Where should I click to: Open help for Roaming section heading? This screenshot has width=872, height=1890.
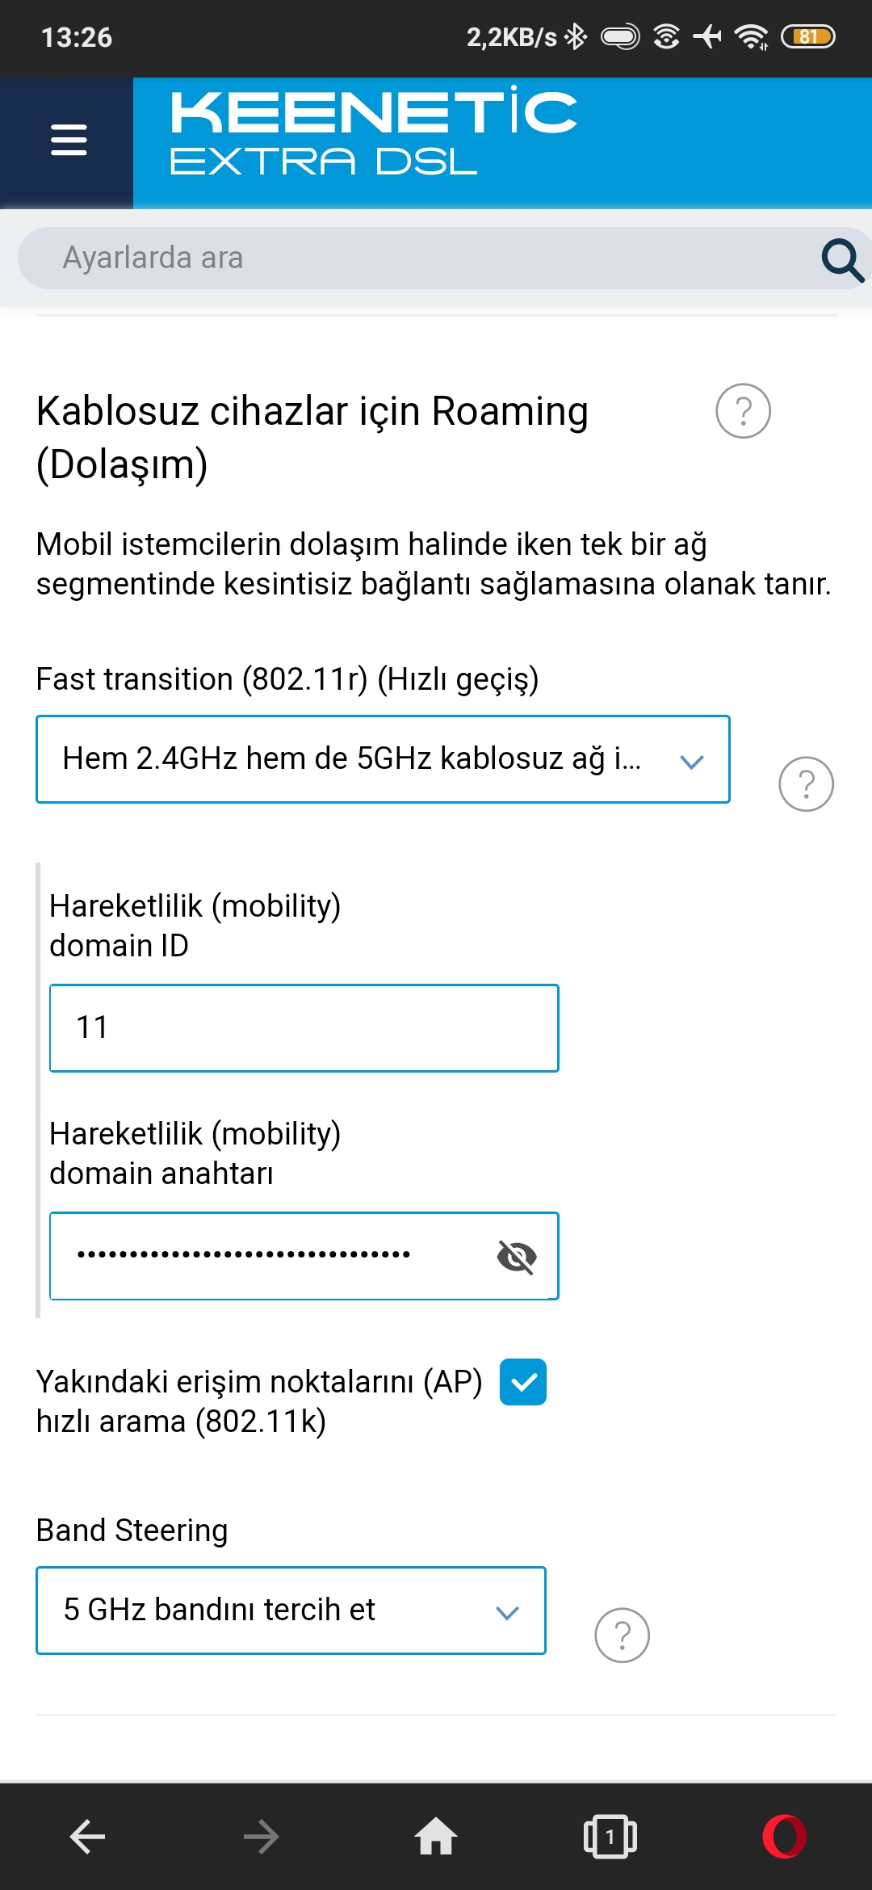[743, 411]
